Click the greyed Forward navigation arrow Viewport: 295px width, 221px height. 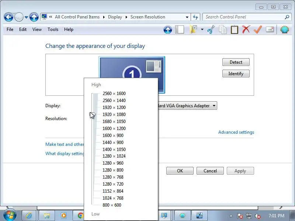19,17
